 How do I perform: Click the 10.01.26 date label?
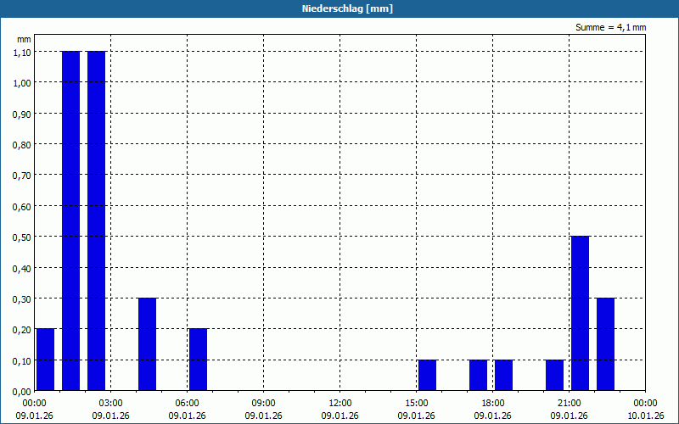click(x=645, y=416)
